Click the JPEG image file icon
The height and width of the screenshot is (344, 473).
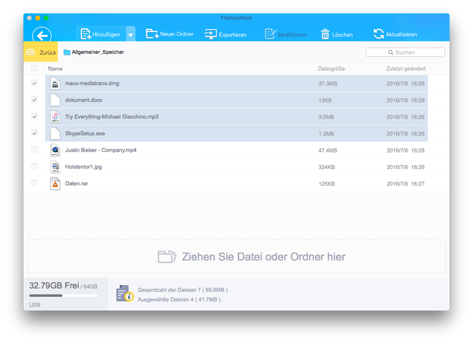(55, 167)
